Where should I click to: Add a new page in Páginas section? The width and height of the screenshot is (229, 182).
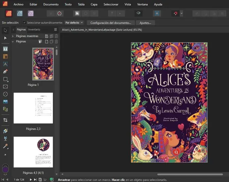pos(46,41)
